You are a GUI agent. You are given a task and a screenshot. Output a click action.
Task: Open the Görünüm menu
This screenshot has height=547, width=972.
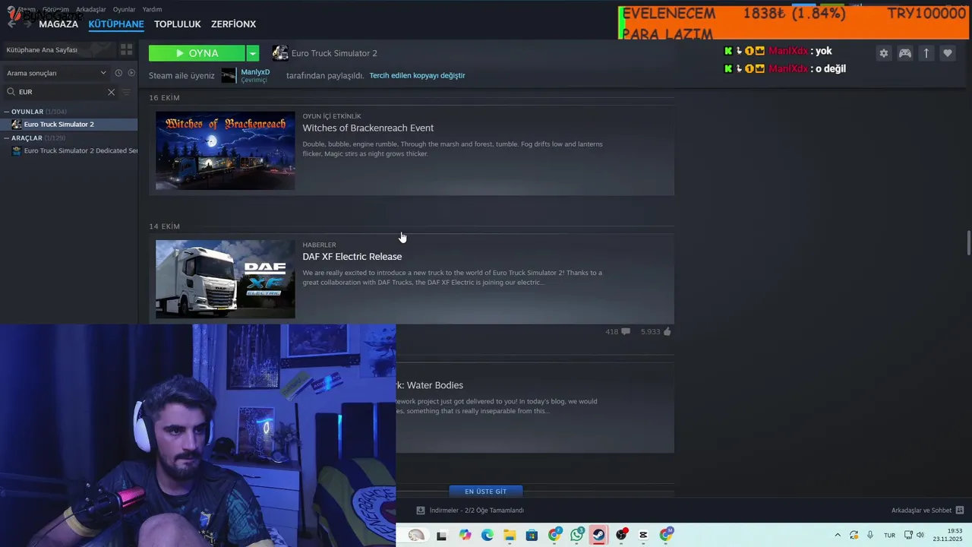[55, 9]
